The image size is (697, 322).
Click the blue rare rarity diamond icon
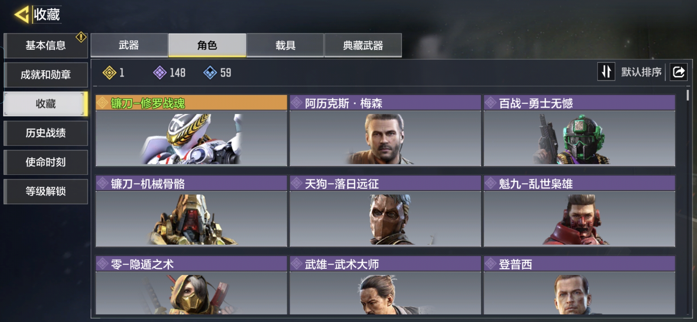click(210, 72)
